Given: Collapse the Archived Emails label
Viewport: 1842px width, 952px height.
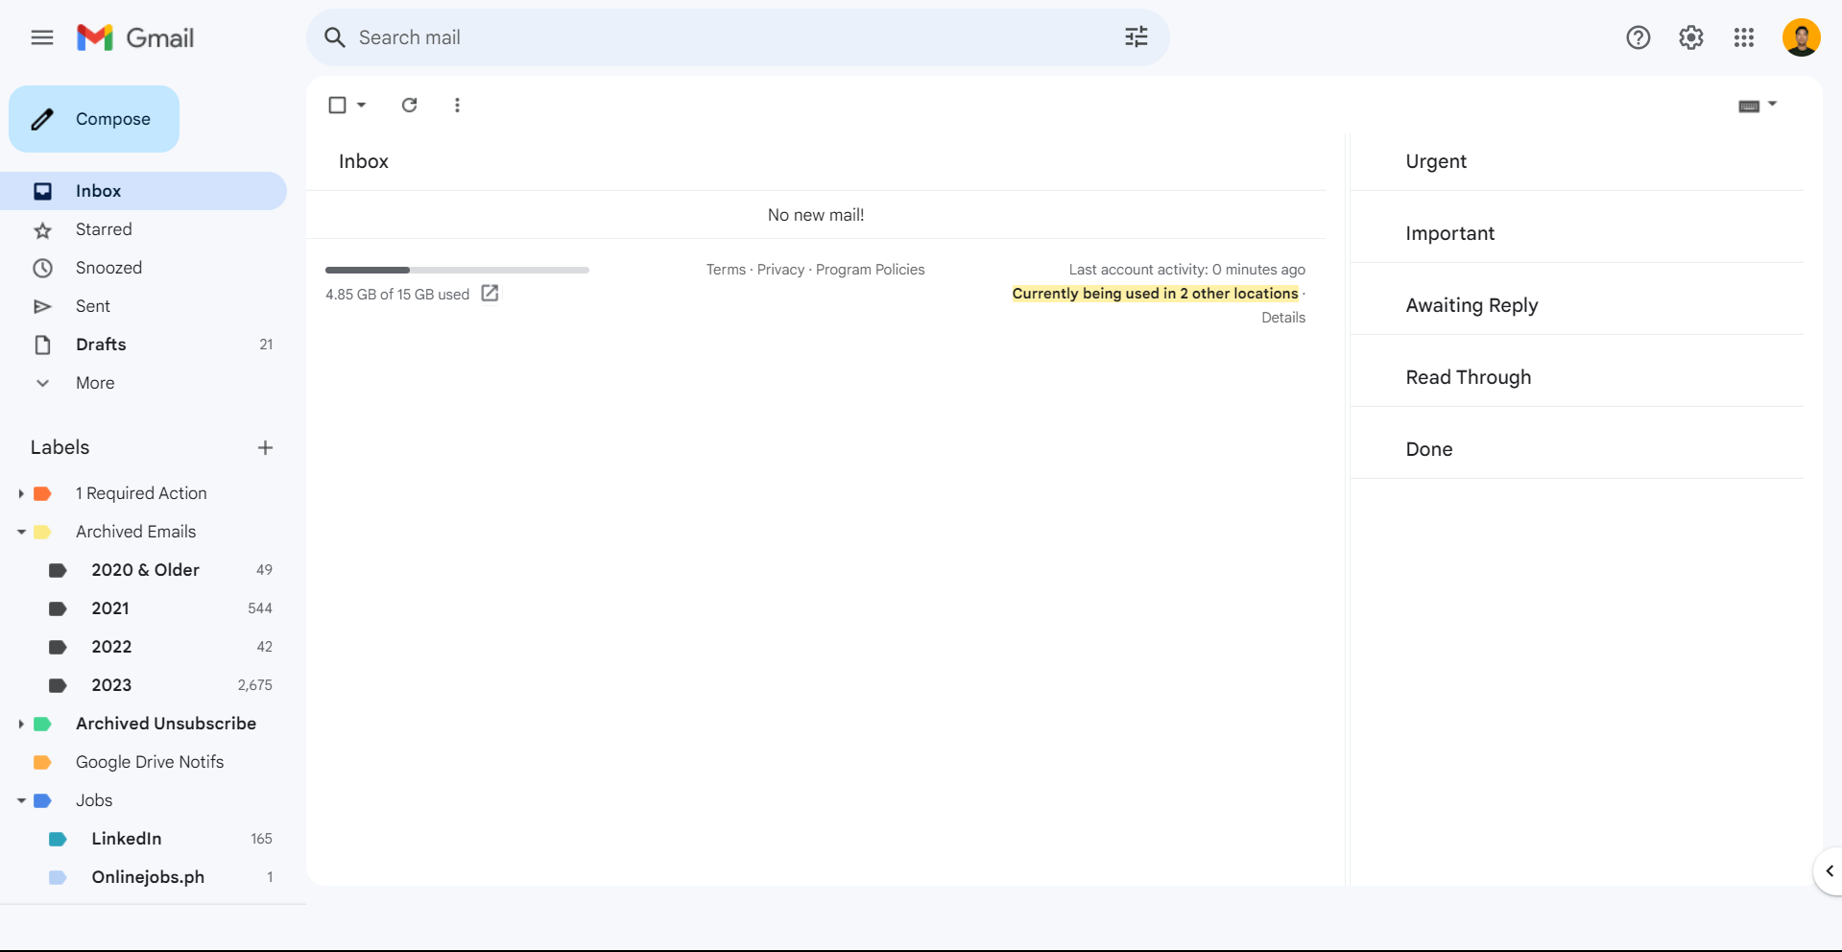Looking at the screenshot, I should coord(21,532).
